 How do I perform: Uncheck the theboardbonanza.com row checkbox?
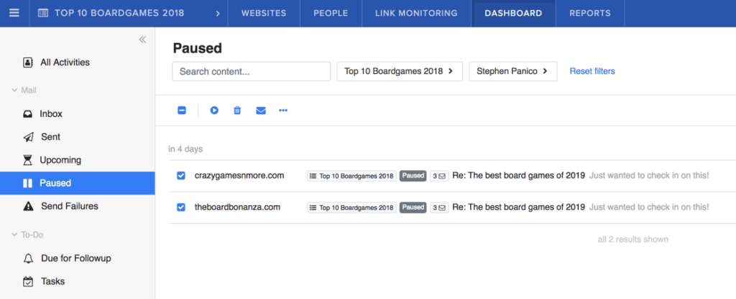click(181, 207)
